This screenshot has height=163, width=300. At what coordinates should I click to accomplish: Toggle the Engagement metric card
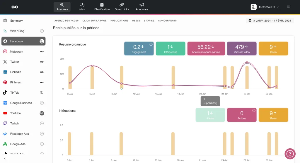(x=139, y=48)
